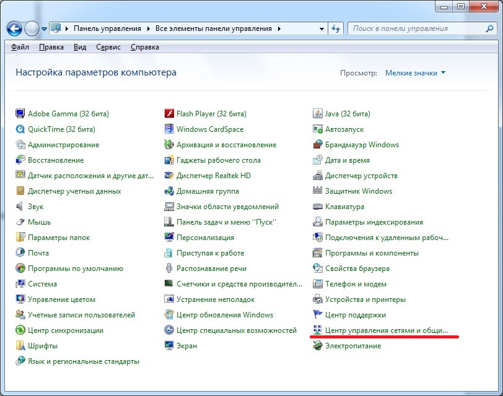The height and width of the screenshot is (396, 503).
Task: Click the Adobe Gamma monitor icon
Action: (x=20, y=113)
